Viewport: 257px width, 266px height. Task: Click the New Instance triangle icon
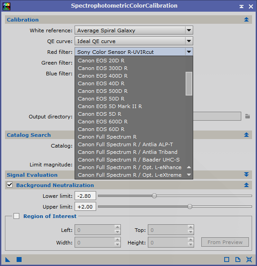8,259
